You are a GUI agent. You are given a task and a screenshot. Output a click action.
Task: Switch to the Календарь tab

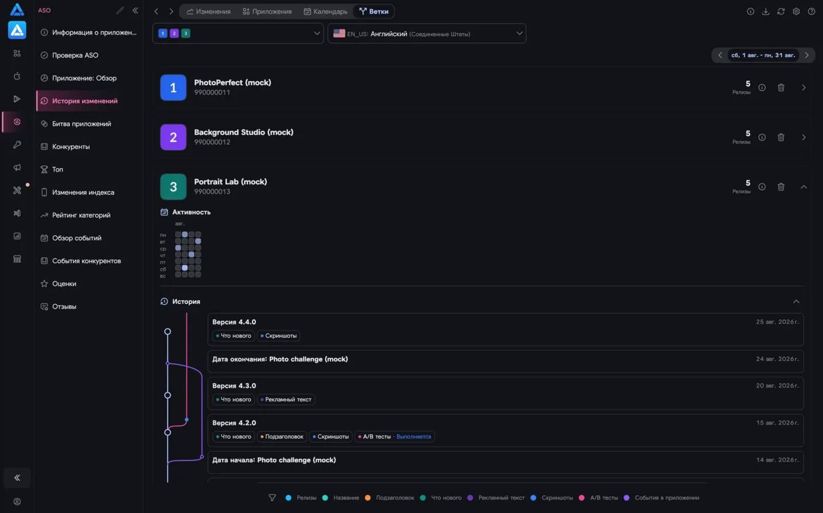(x=325, y=11)
